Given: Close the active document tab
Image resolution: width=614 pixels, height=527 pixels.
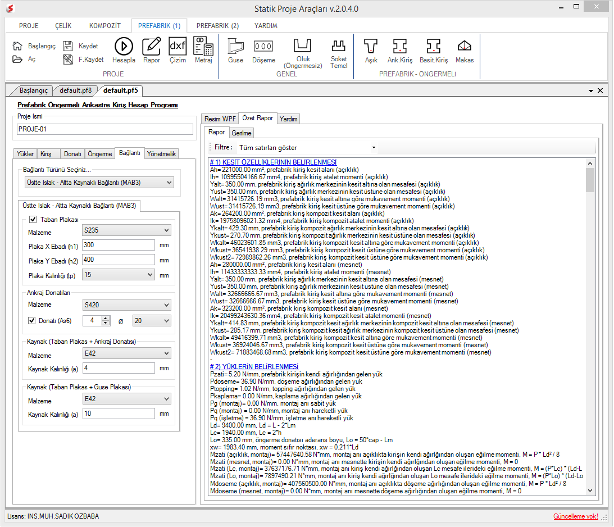Looking at the screenshot, I should point(601,90).
